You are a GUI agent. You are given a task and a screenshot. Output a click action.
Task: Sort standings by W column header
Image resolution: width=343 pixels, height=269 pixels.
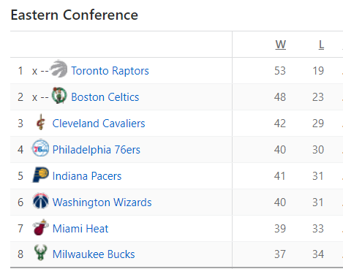point(280,45)
